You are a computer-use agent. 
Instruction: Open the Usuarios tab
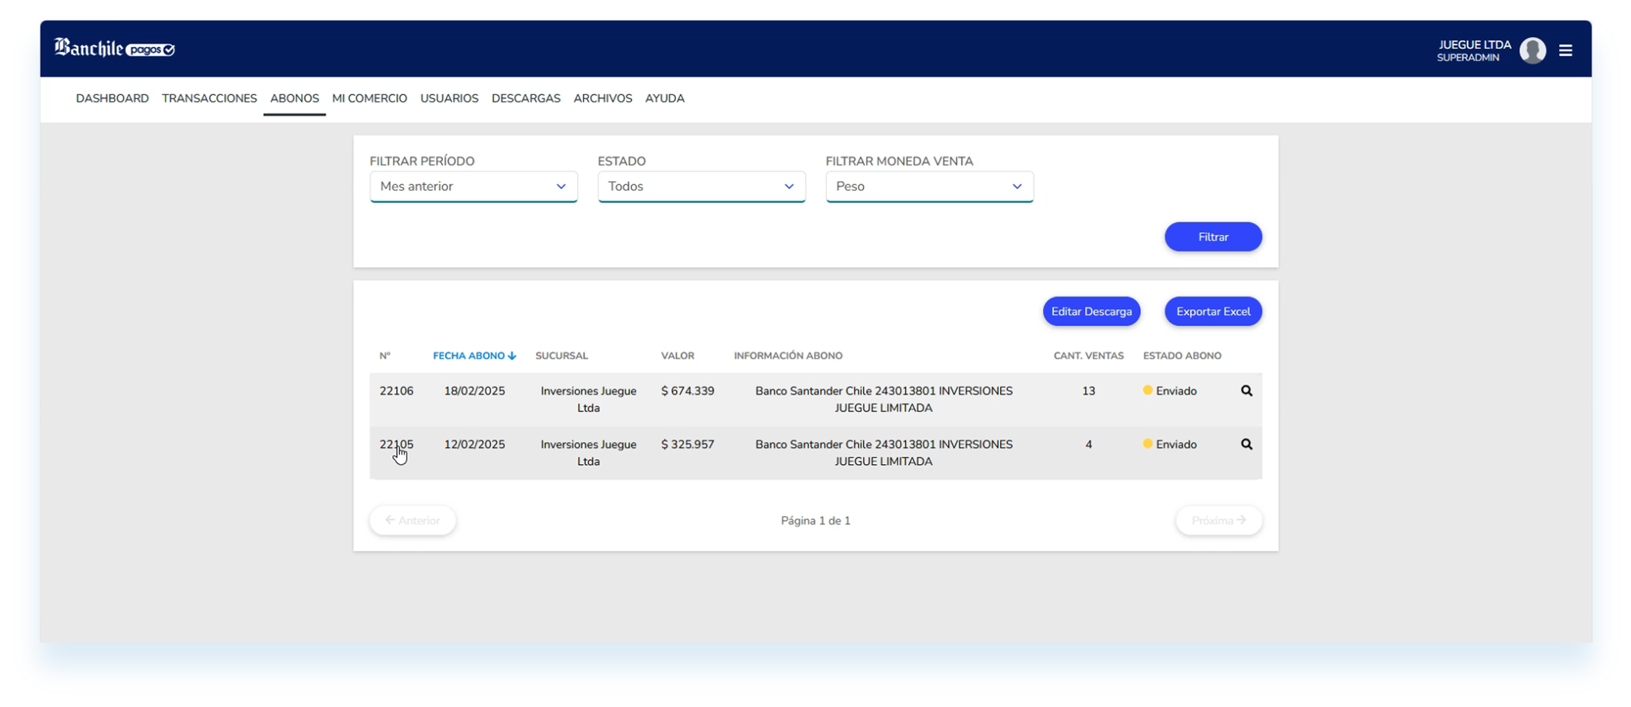449,98
